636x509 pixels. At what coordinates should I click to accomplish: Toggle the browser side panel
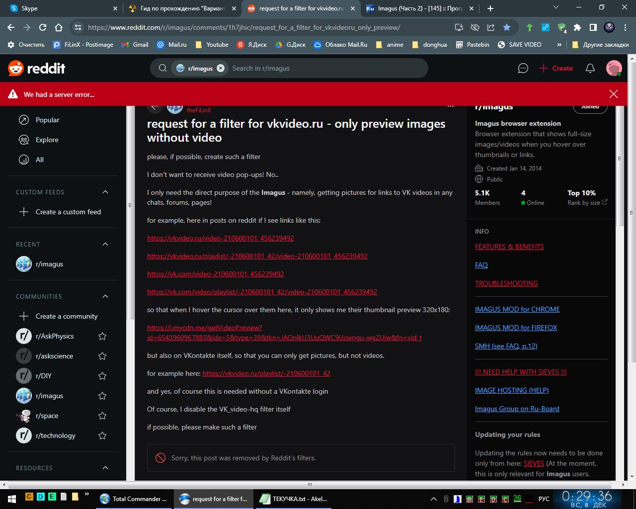[593, 27]
